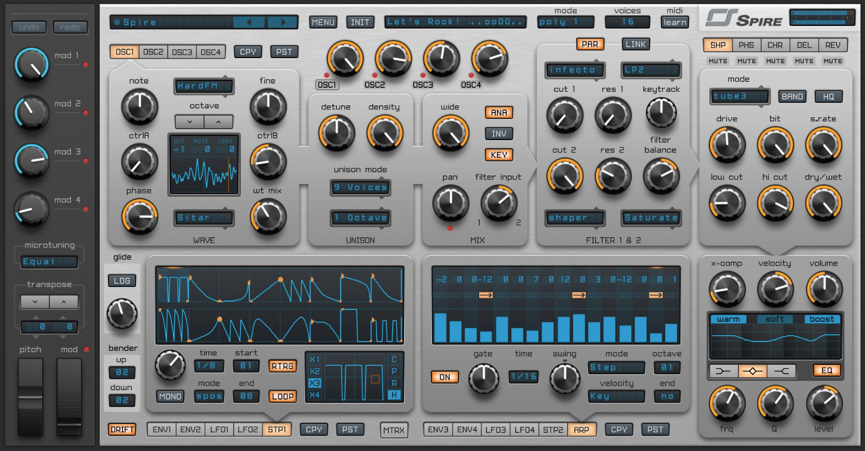Switch to the OSC2 tab
Image resolution: width=865 pixels, height=451 pixels.
(x=153, y=52)
